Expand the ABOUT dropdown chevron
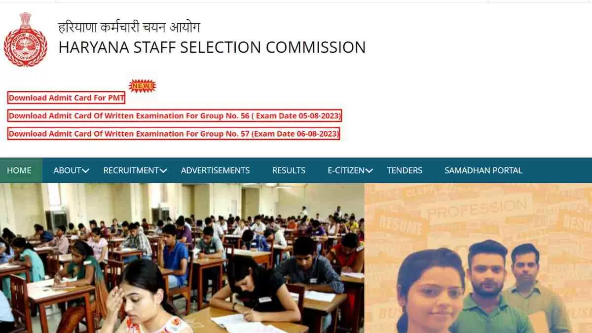The image size is (592, 333). pyautogui.click(x=86, y=171)
